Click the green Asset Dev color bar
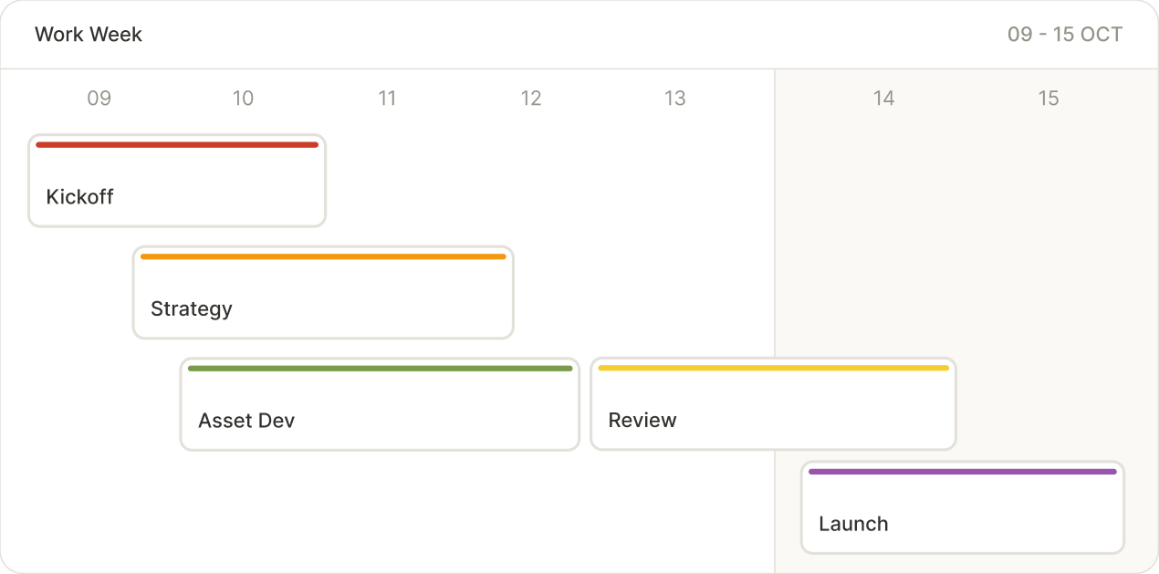1159x574 pixels. point(380,369)
